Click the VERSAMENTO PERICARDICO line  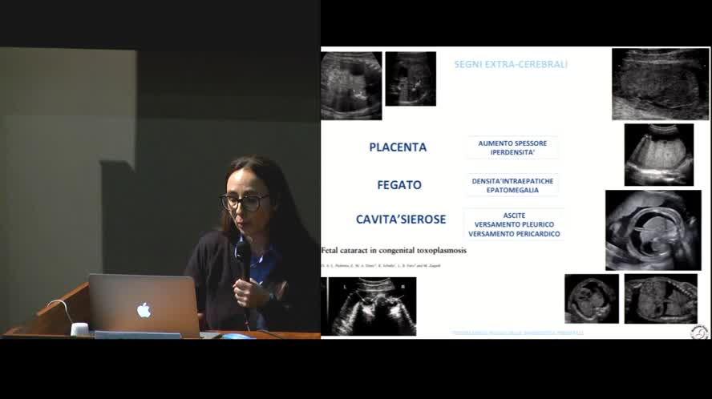click(514, 234)
